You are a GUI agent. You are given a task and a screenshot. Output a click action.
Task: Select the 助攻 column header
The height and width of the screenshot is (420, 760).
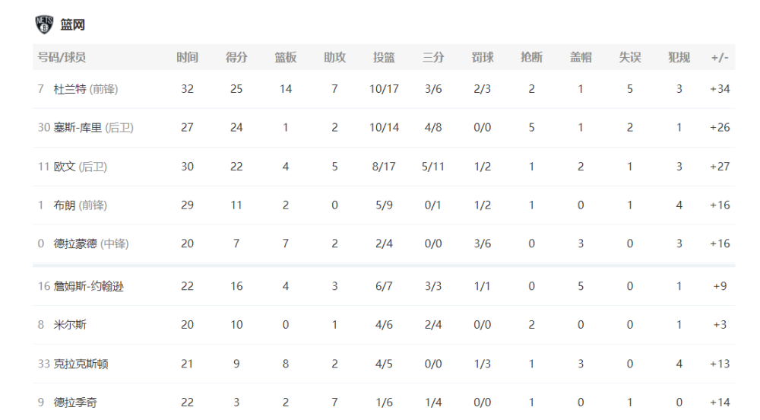click(x=334, y=57)
